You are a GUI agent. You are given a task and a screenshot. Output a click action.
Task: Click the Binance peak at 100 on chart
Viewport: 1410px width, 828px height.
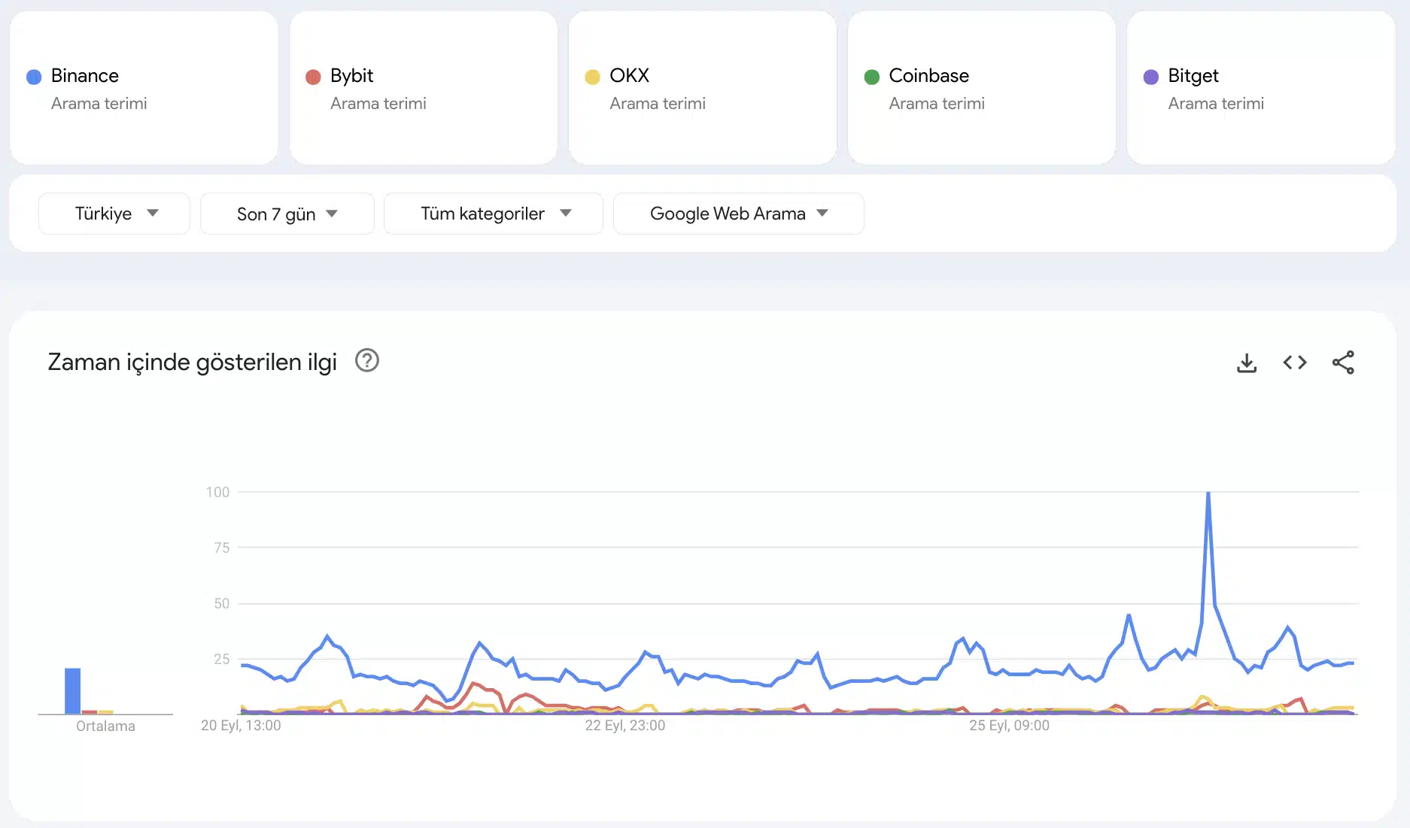1208,493
